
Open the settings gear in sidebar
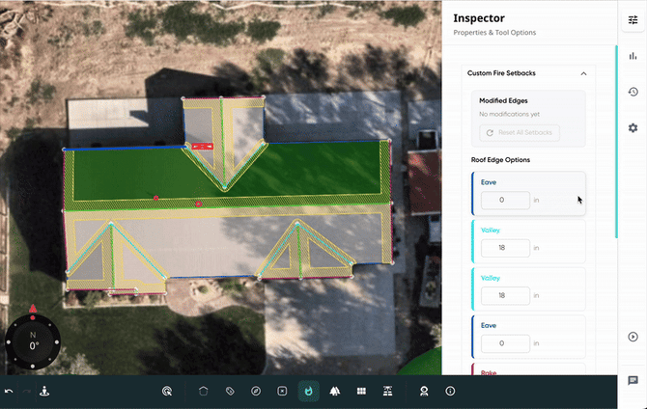(x=633, y=127)
